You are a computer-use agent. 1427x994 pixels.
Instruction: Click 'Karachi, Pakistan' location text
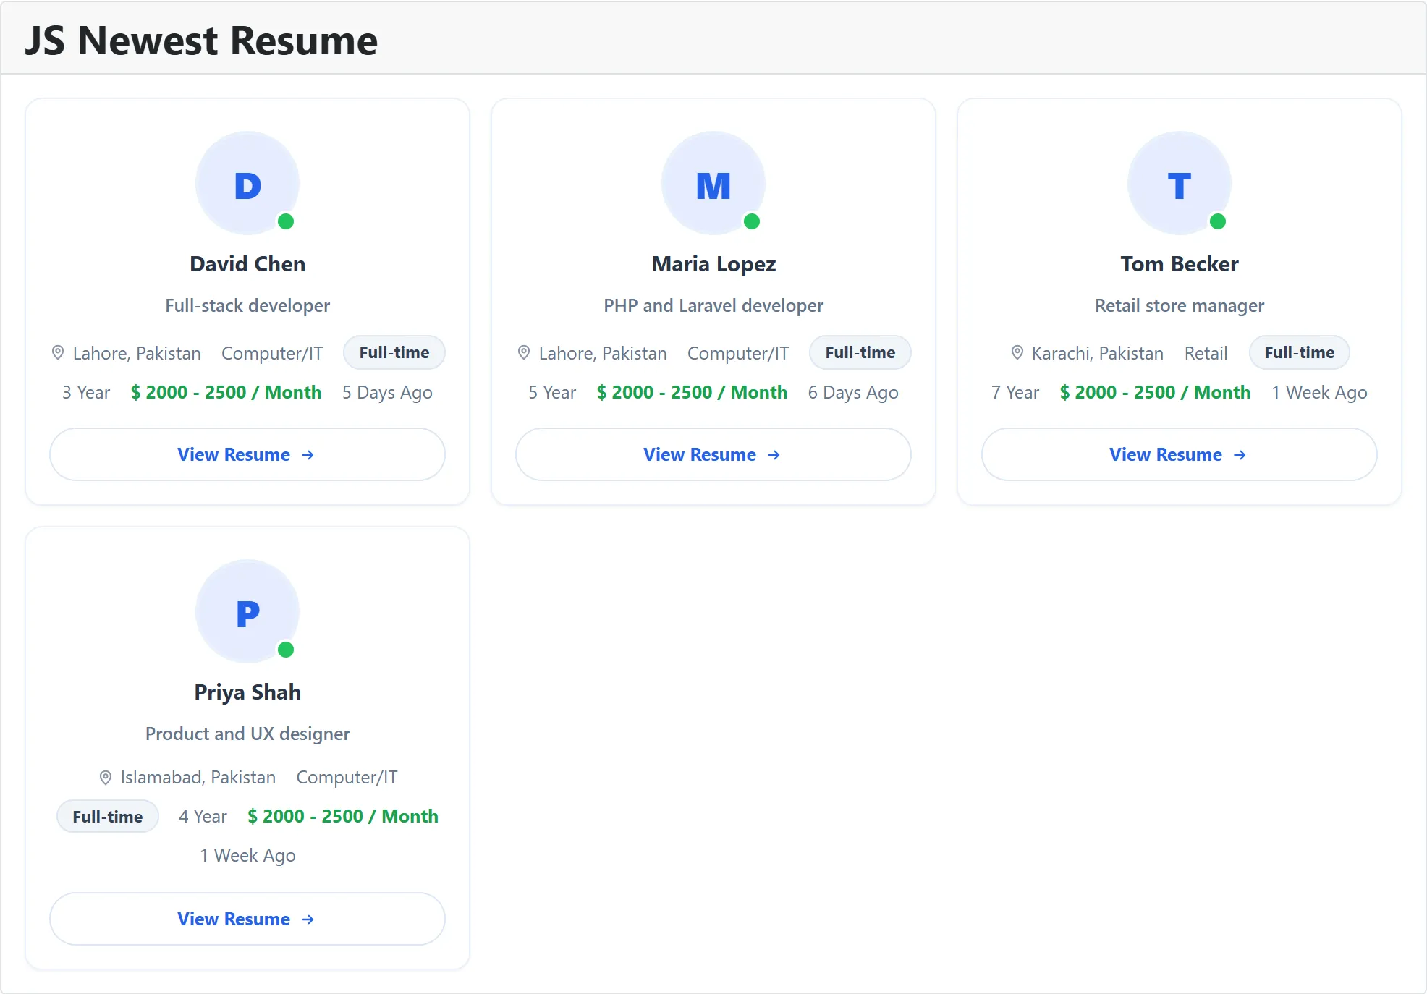point(1098,353)
